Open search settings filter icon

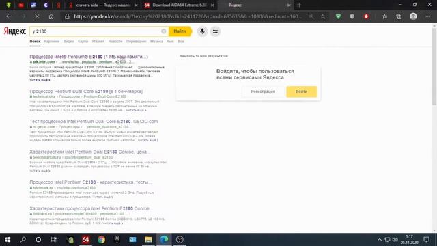215,31
